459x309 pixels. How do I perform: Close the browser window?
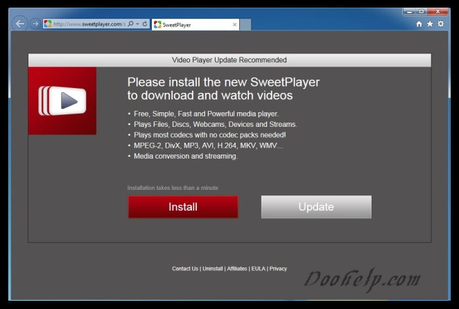438,12
